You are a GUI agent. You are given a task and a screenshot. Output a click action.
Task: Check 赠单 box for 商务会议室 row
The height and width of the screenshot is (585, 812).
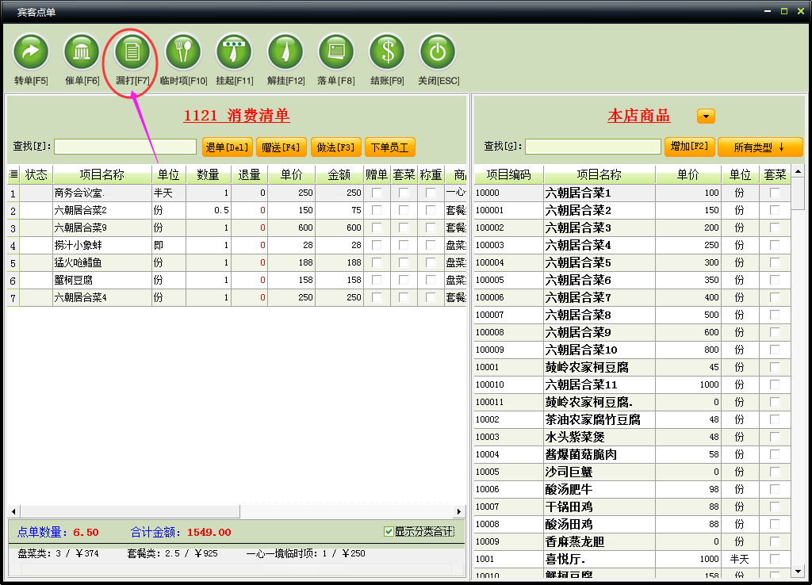(x=377, y=193)
